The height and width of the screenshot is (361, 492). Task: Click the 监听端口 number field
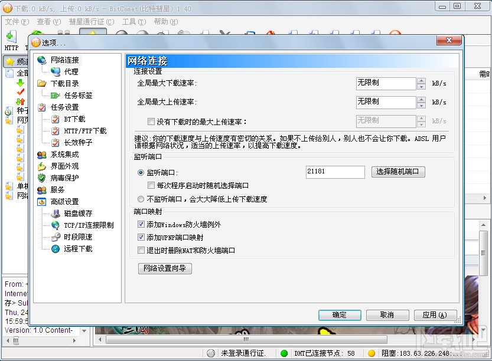tap(335, 172)
